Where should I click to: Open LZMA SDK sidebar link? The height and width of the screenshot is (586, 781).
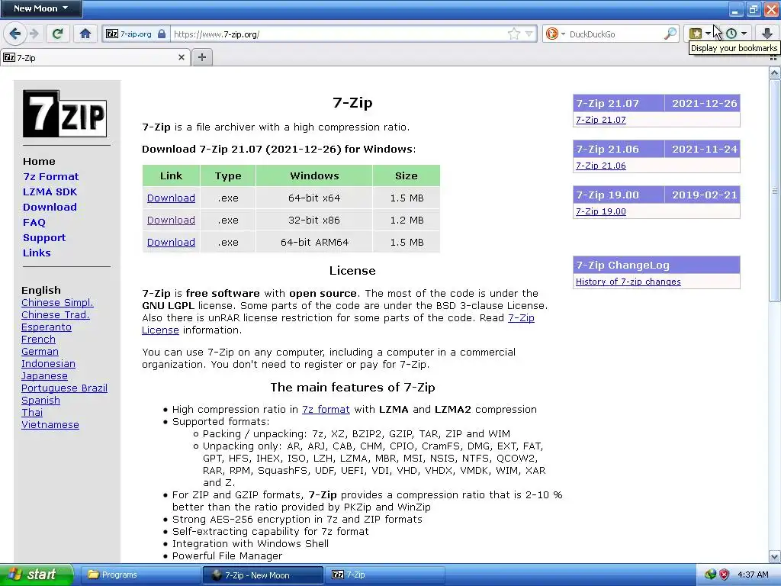[50, 192]
